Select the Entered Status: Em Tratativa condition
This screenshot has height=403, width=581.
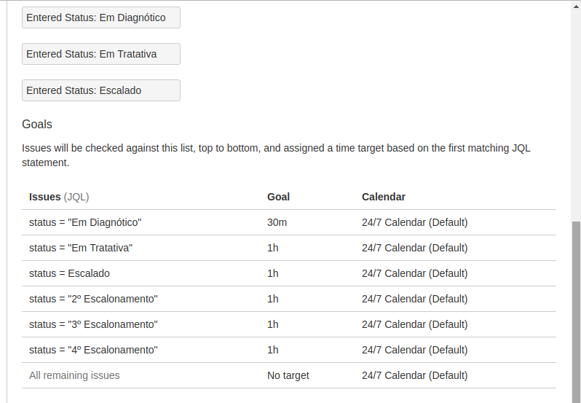click(101, 54)
